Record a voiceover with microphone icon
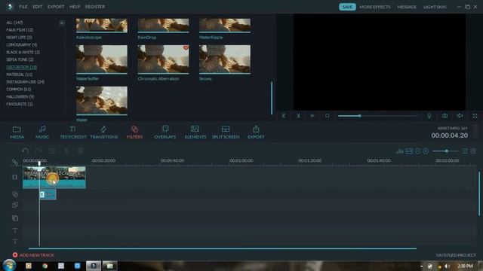 click(x=429, y=116)
